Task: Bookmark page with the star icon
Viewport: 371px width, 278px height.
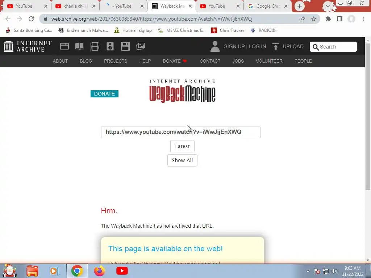Action: click(x=314, y=19)
